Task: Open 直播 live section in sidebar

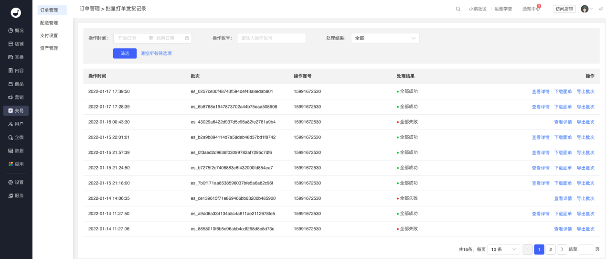Action: pos(16,57)
